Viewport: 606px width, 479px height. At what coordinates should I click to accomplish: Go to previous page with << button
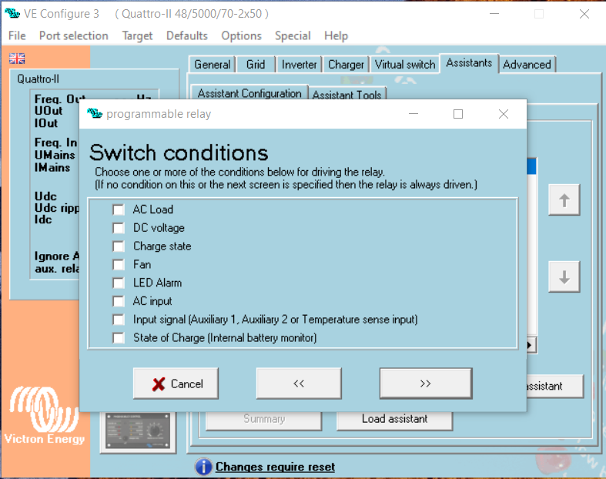(299, 384)
